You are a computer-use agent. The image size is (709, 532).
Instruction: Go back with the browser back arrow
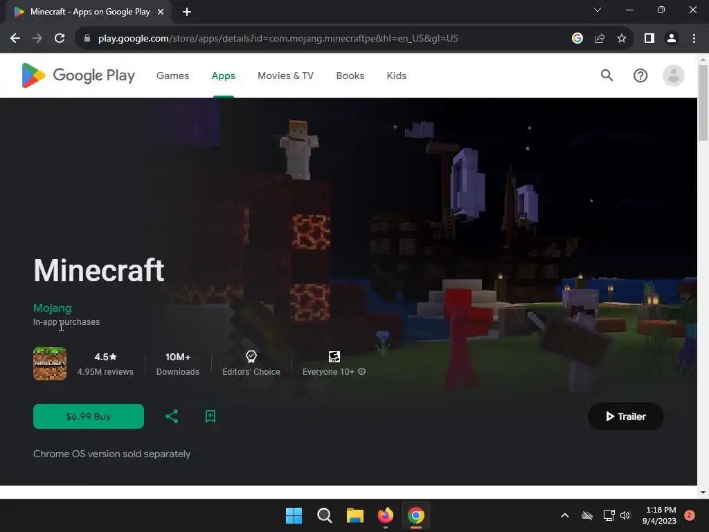point(15,38)
